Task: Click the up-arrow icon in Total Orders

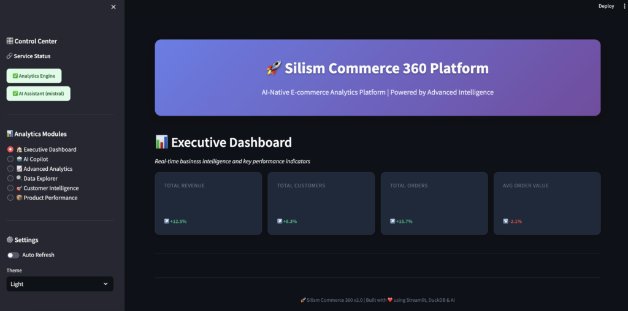Action: pos(392,222)
